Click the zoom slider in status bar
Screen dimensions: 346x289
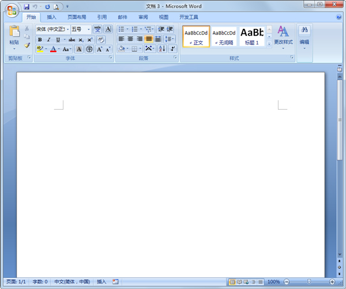click(308, 282)
